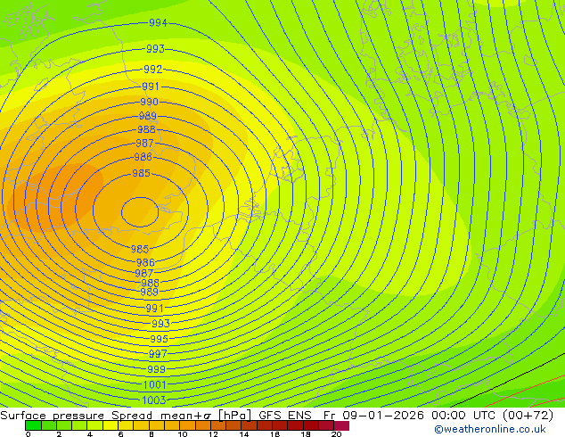Select the 993 label south of the low
565x437 pixels.
(x=160, y=324)
